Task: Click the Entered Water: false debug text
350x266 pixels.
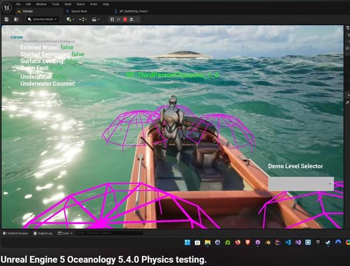Action: tap(47, 47)
